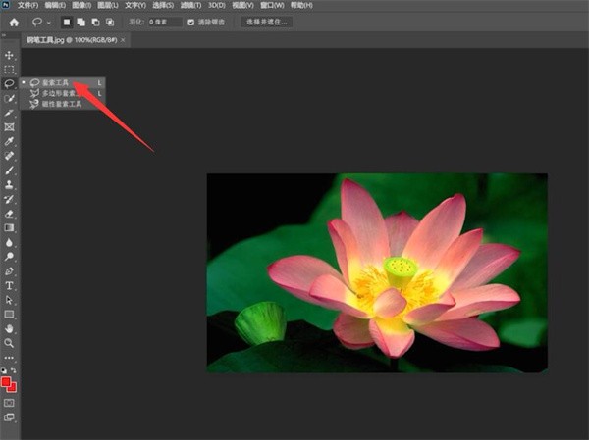Viewport: 589px width, 440px height.
Task: Select the Dodge tool
Action: pyautogui.click(x=9, y=257)
